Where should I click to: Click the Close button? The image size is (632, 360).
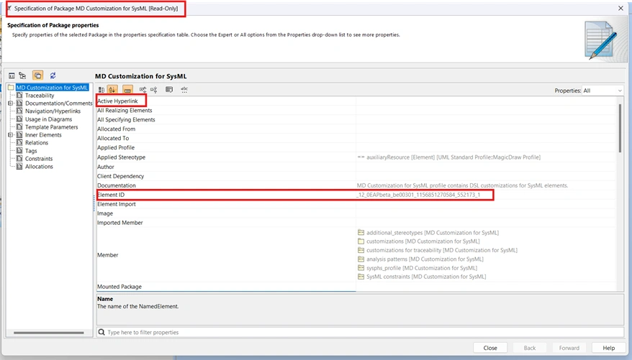point(490,348)
